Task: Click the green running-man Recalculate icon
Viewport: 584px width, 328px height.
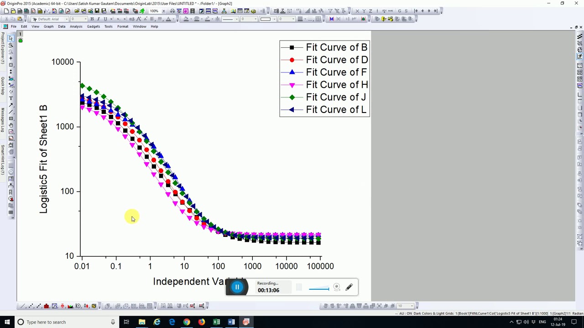Action: pos(142,11)
